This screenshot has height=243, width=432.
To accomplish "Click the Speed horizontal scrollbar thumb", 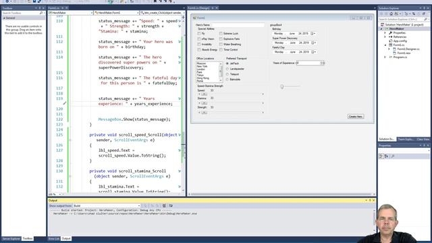I will (204, 94).
